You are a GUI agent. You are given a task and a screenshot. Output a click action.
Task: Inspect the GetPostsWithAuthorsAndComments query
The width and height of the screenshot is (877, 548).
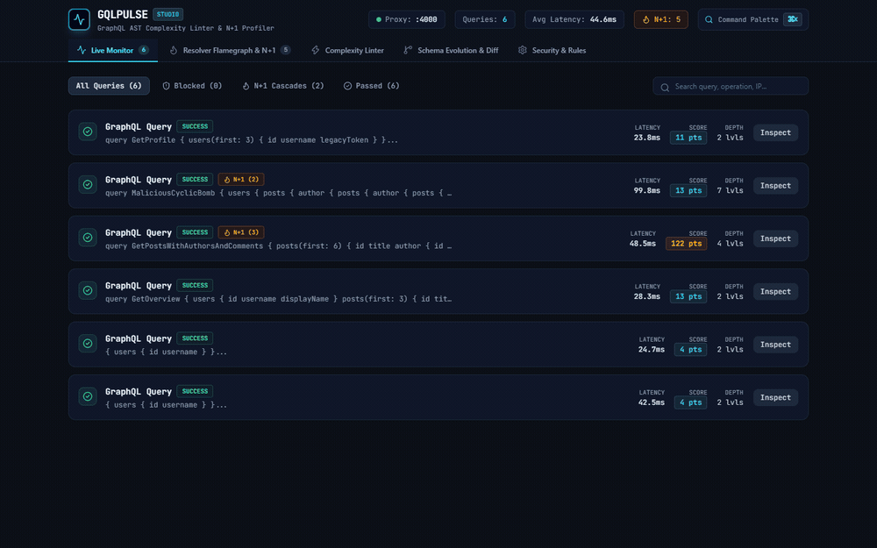[x=776, y=238]
